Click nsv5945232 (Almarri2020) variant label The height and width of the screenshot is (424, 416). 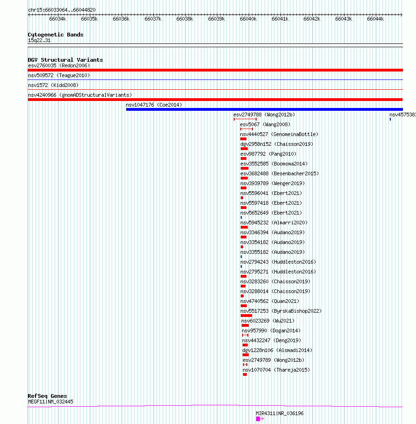coord(274,223)
